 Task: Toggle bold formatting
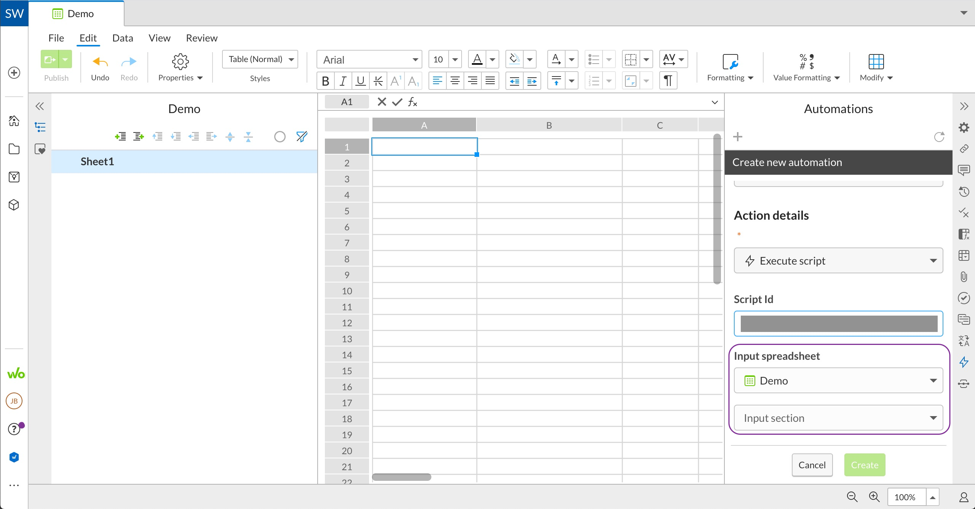325,80
